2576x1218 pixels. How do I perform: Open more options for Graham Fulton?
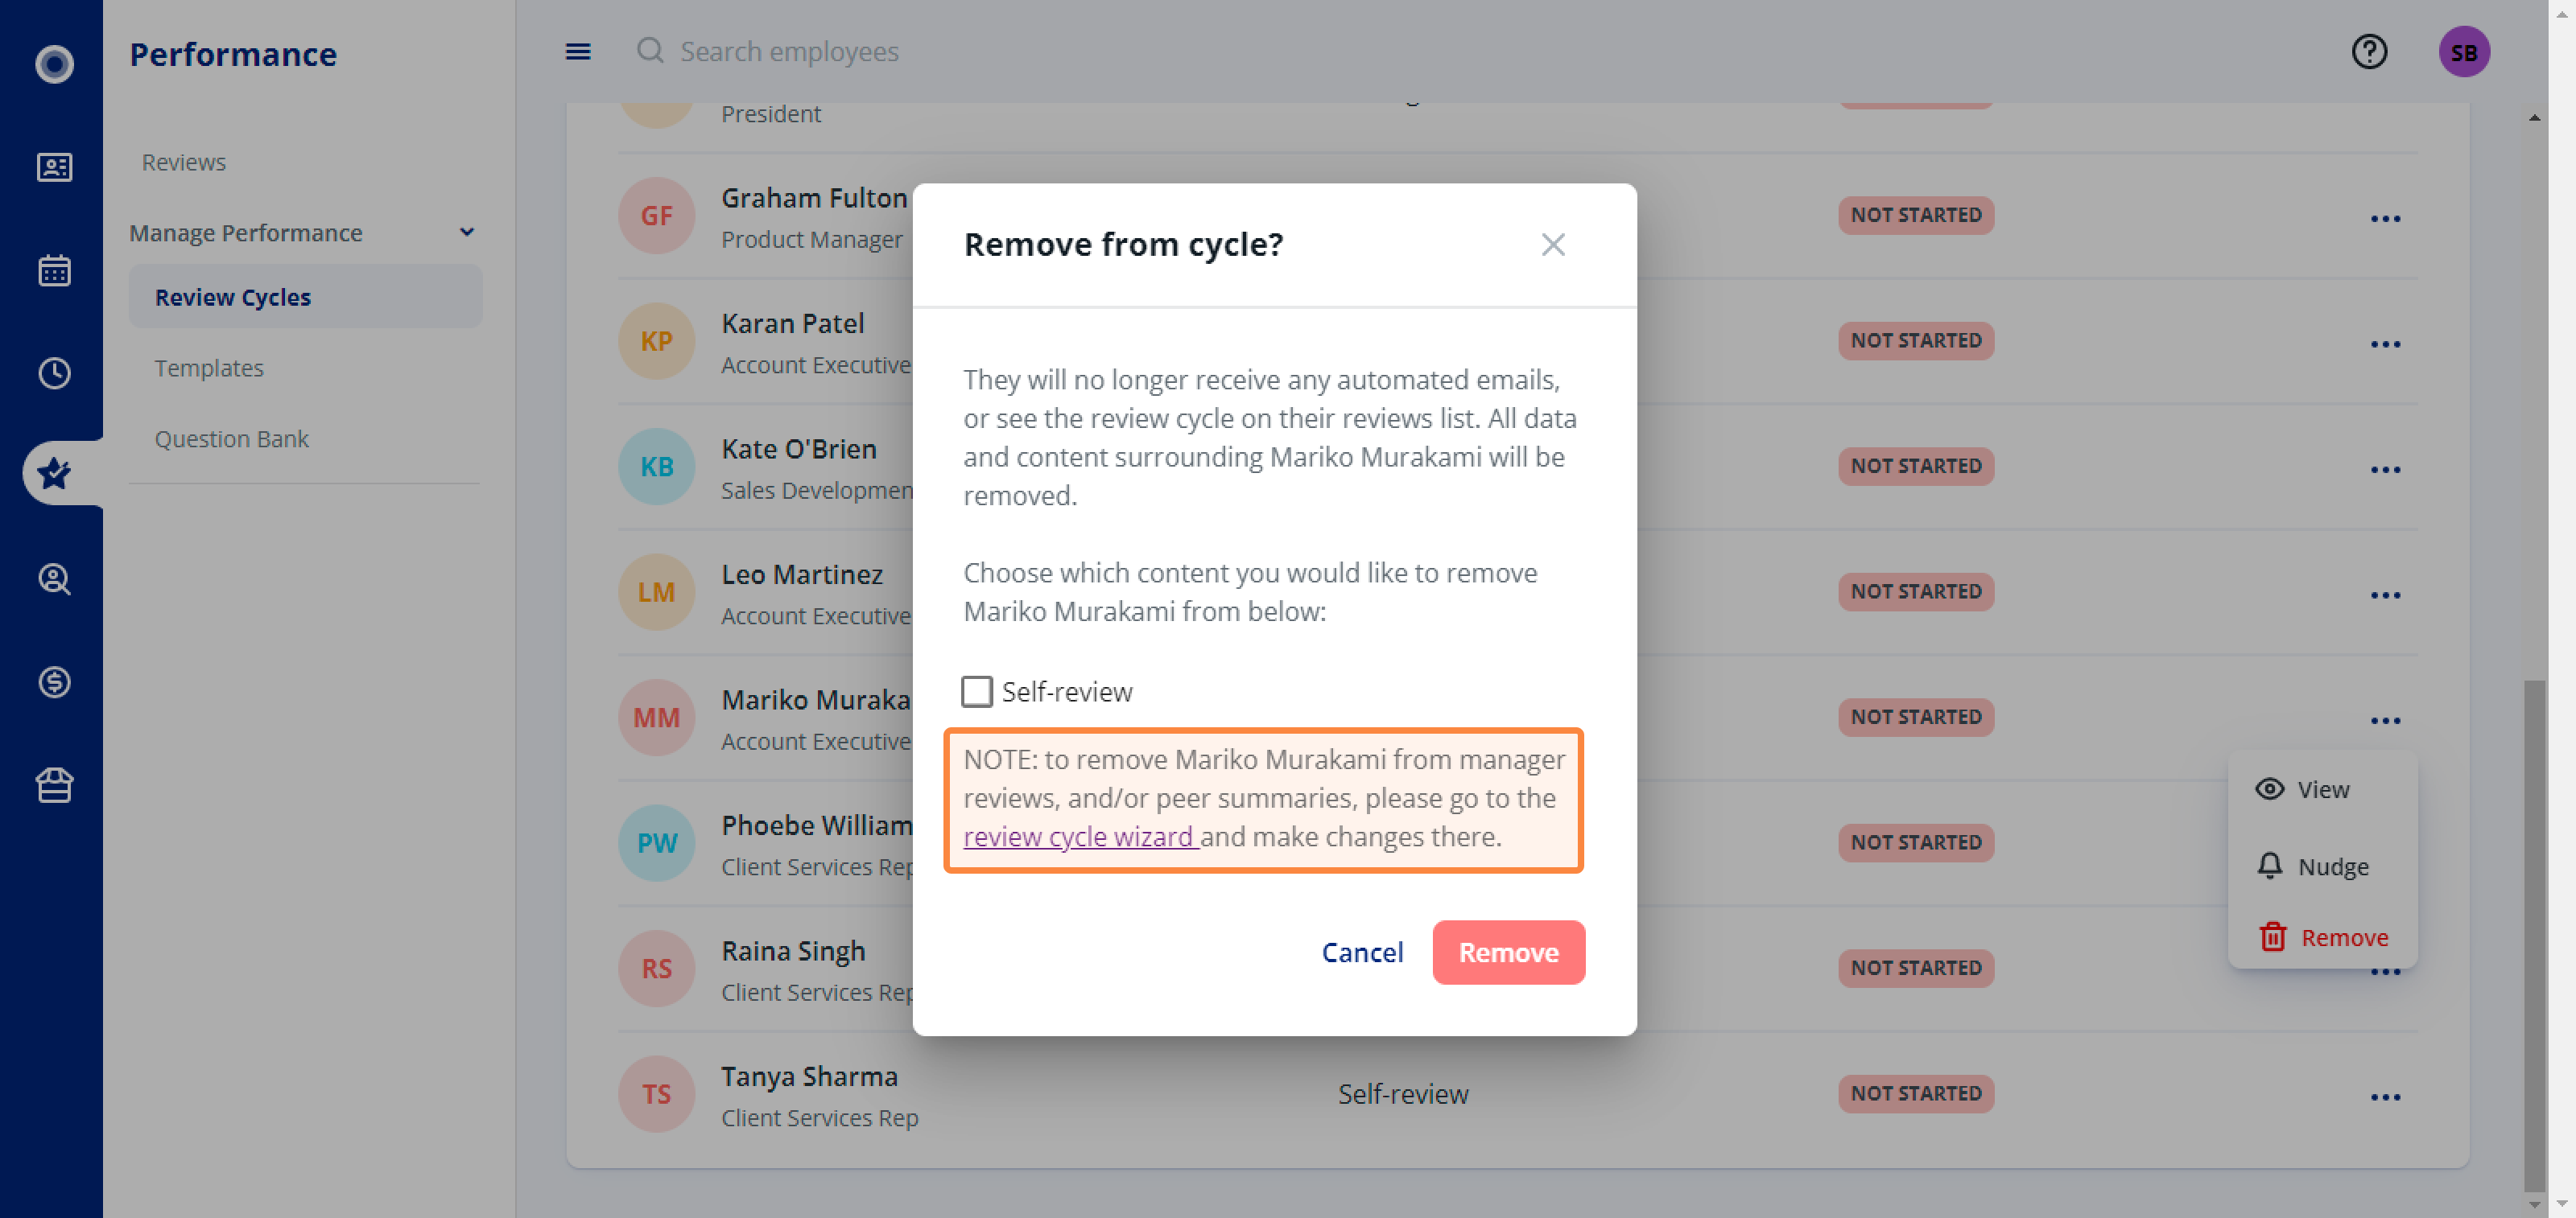point(2385,218)
